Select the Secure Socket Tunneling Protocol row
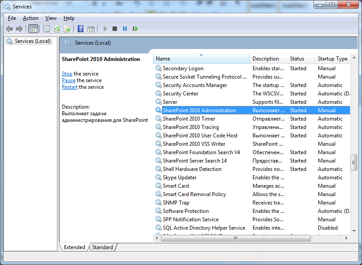362x265 pixels. pos(252,77)
